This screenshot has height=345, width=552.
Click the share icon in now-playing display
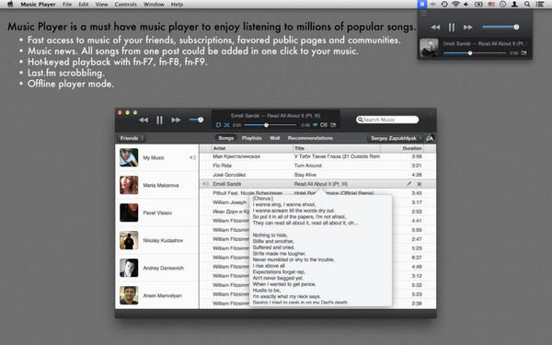(x=333, y=124)
